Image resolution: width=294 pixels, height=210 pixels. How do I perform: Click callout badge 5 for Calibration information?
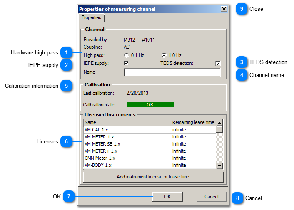pos(65,86)
